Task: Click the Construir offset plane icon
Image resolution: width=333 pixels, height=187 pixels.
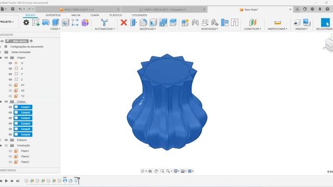Action: click(253, 22)
